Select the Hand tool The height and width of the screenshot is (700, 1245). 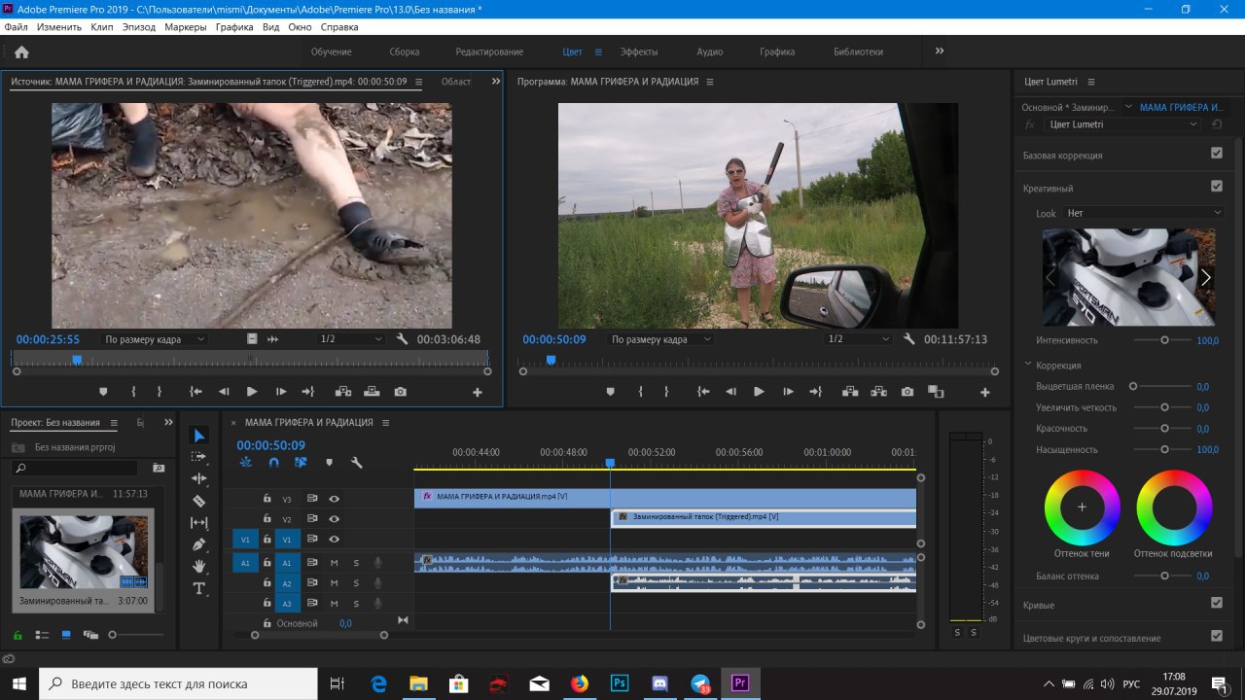point(199,566)
